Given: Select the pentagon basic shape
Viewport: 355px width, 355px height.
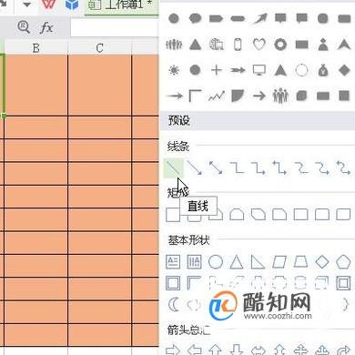Looking at the screenshot, I should pyautogui.click(x=343, y=261).
